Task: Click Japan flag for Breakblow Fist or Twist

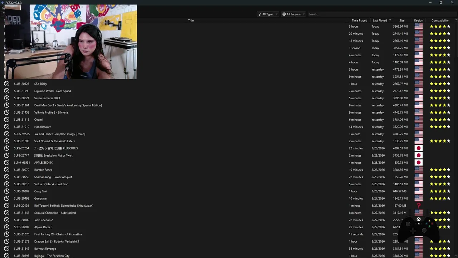Action: click(x=419, y=156)
